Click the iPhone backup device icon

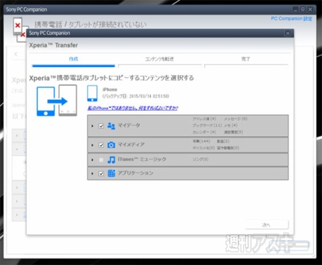[92, 93]
